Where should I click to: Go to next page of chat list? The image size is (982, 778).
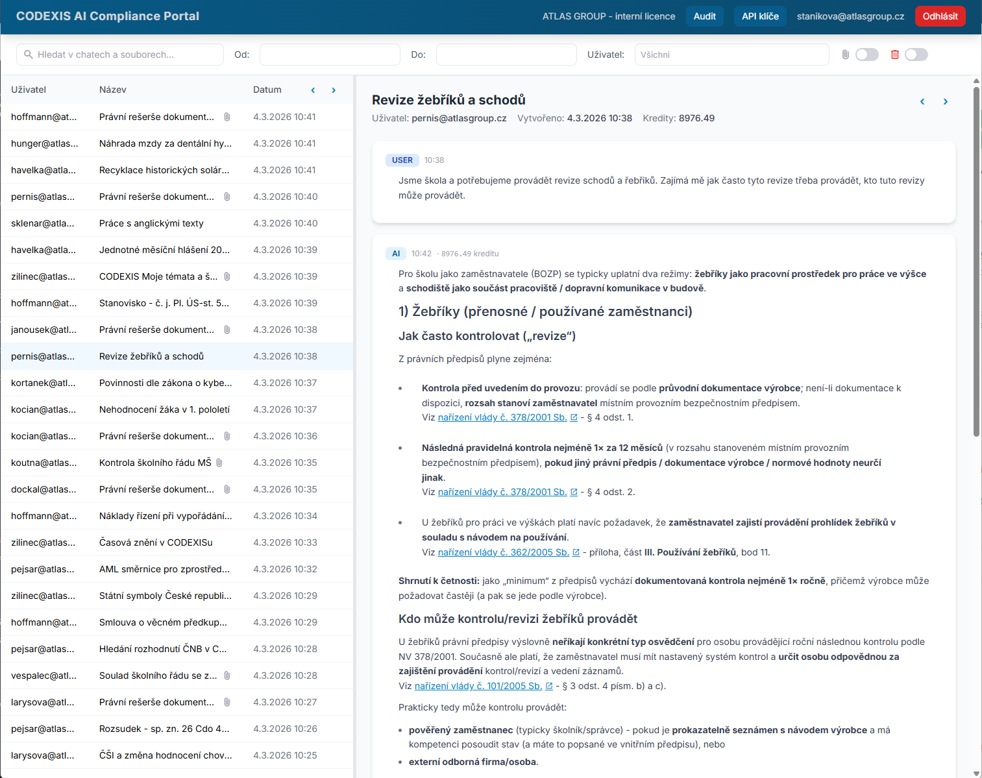[334, 90]
